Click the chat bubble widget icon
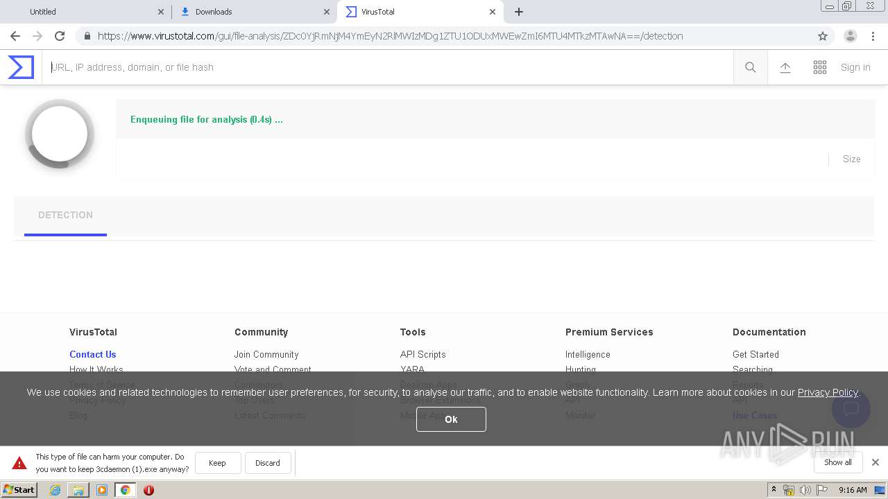The image size is (888, 499). [851, 408]
